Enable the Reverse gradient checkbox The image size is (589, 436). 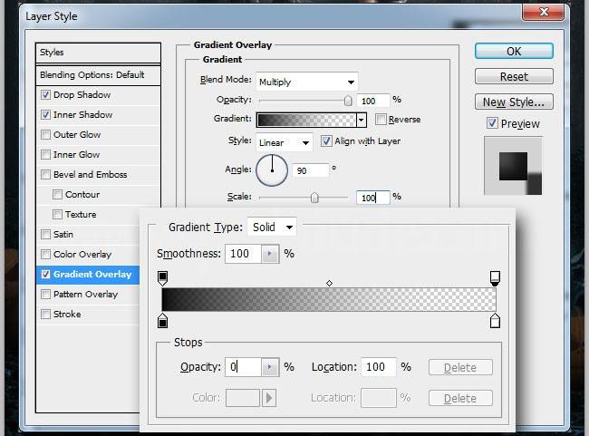(381, 120)
